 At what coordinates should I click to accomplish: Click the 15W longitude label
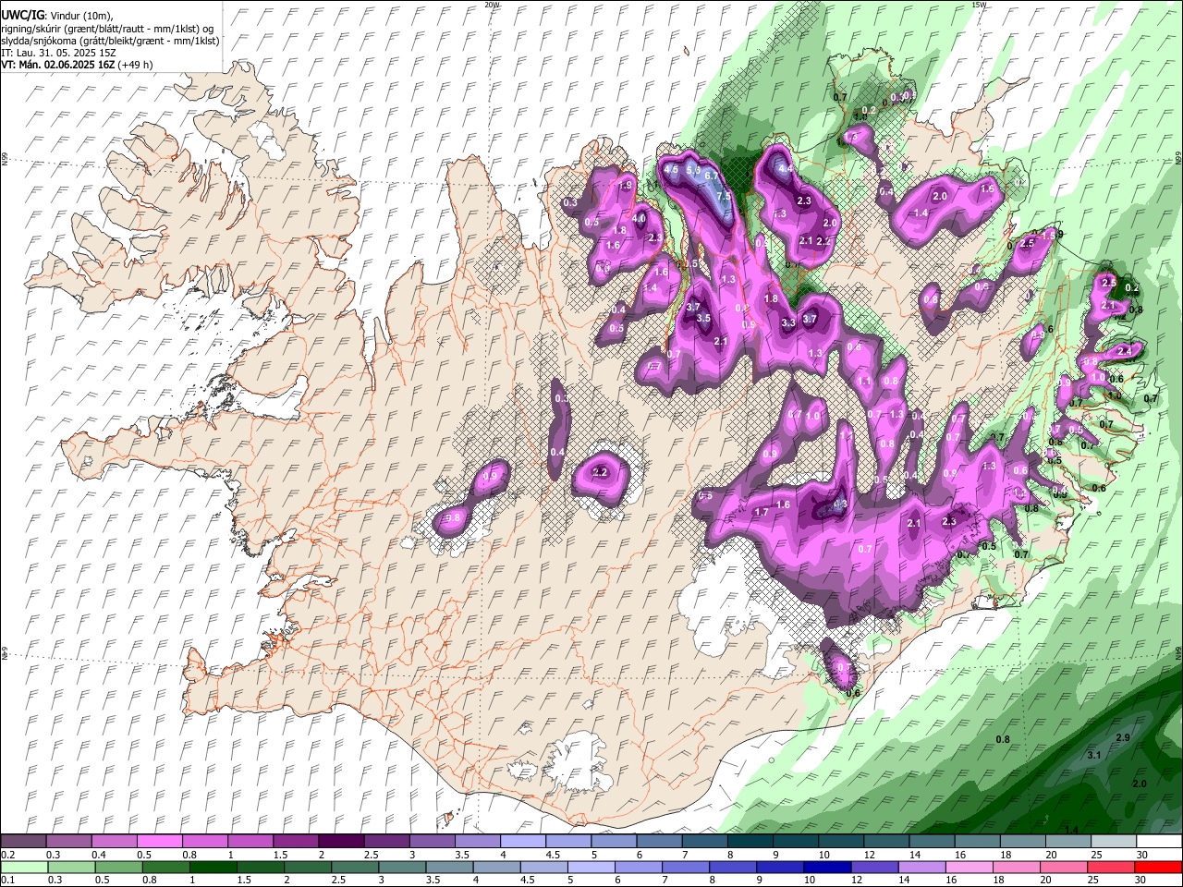[979, 5]
